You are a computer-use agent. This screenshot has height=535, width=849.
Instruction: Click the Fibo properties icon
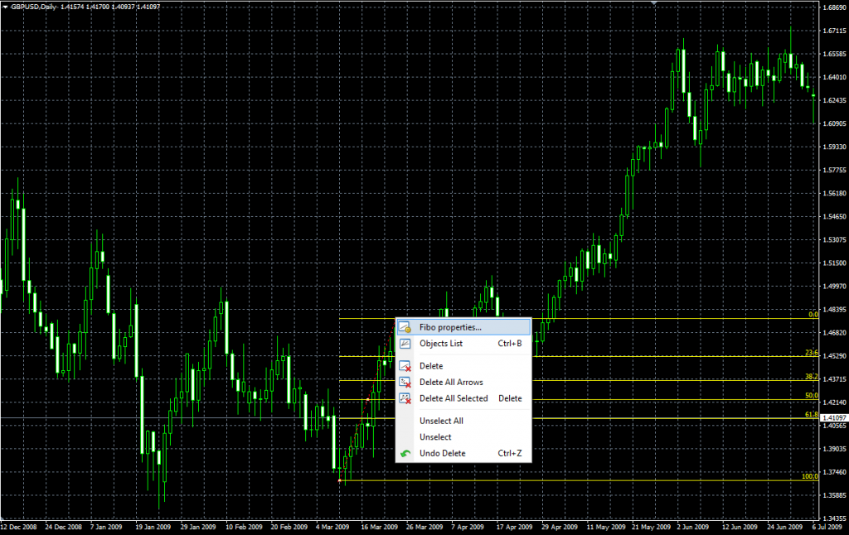point(405,327)
